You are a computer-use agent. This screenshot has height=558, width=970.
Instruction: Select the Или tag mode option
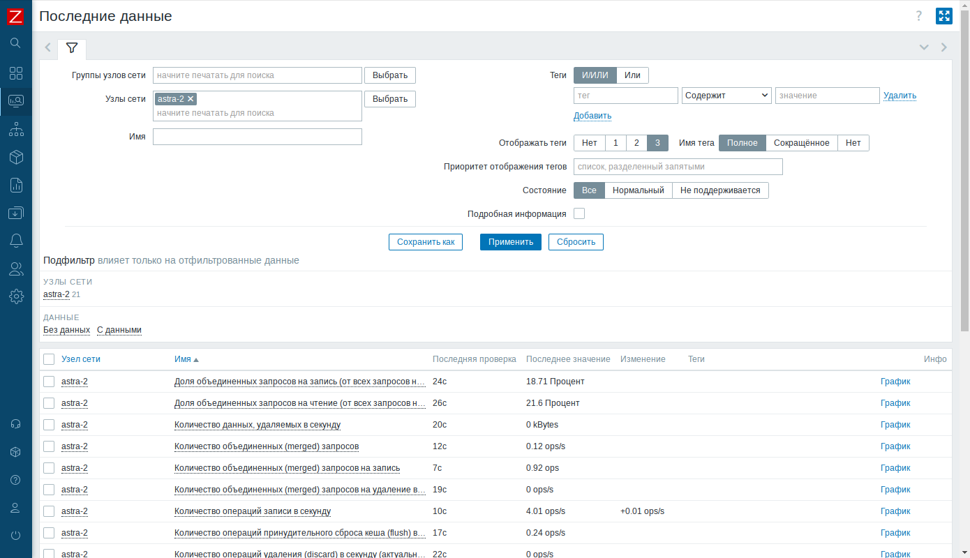point(632,75)
